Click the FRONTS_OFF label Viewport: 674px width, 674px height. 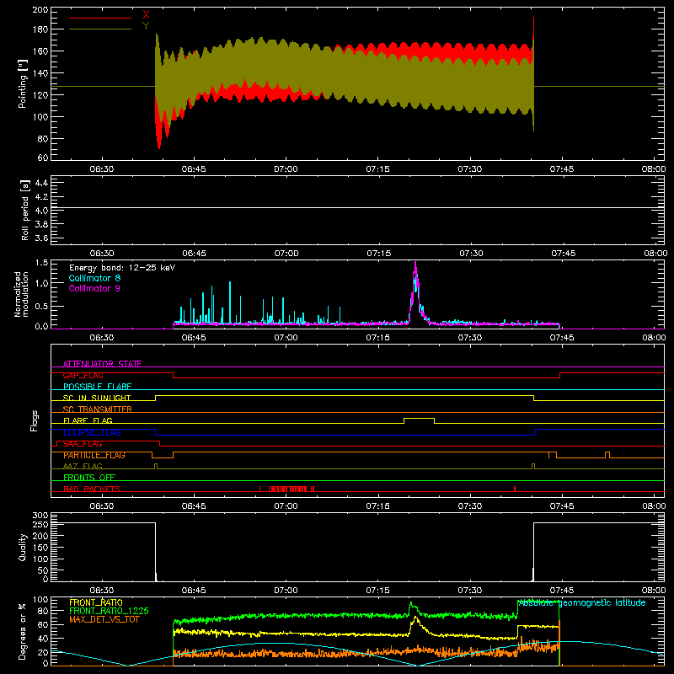(x=89, y=478)
